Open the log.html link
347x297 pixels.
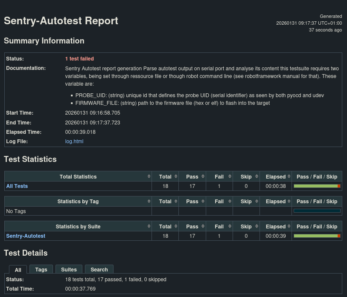(74, 141)
